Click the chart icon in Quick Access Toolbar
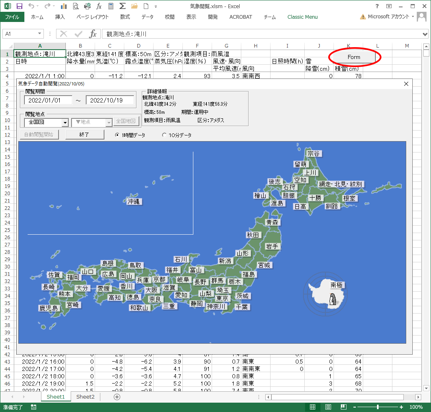431x412 pixels. point(63,6)
